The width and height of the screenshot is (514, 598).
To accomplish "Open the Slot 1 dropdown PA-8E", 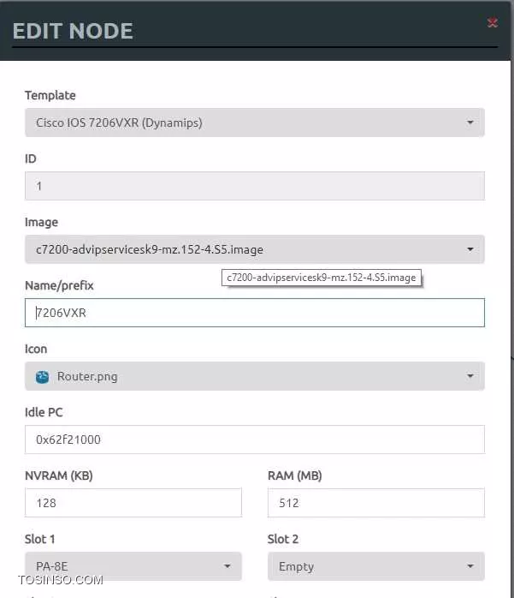I will [x=133, y=566].
